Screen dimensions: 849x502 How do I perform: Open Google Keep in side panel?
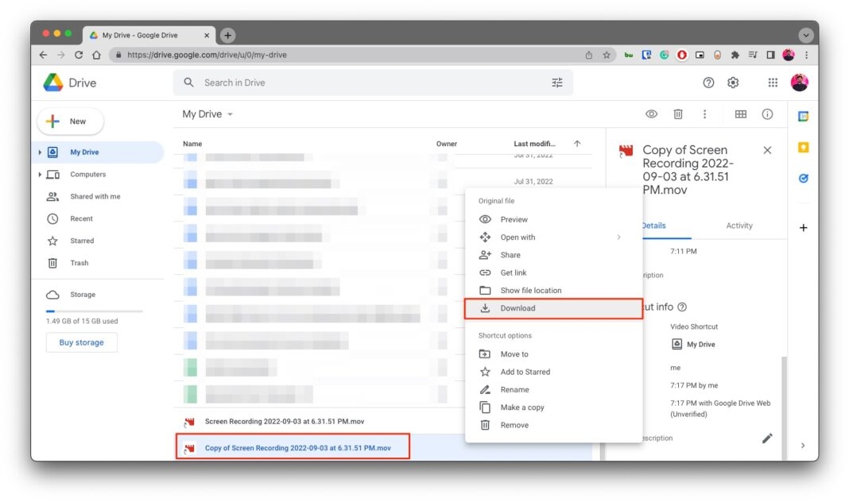pyautogui.click(x=803, y=148)
